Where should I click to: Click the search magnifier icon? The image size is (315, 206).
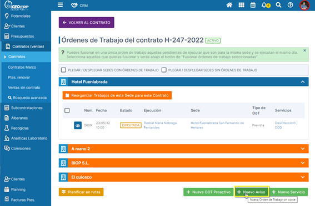[x=278, y=5]
